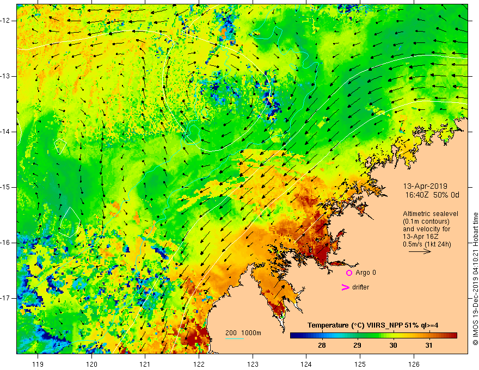The height and width of the screenshot is (370, 479).
Task: Click colorbar tick label 29
Action: (357, 346)
